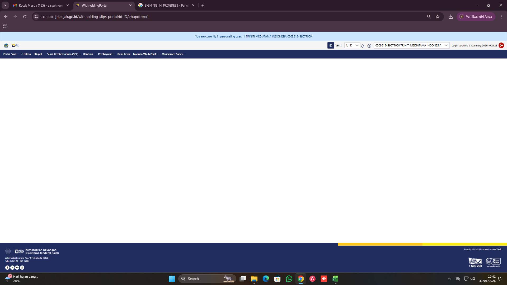Image resolution: width=507 pixels, height=285 pixels.
Task: Open the Buku Besar menu item
Action: (x=124, y=54)
